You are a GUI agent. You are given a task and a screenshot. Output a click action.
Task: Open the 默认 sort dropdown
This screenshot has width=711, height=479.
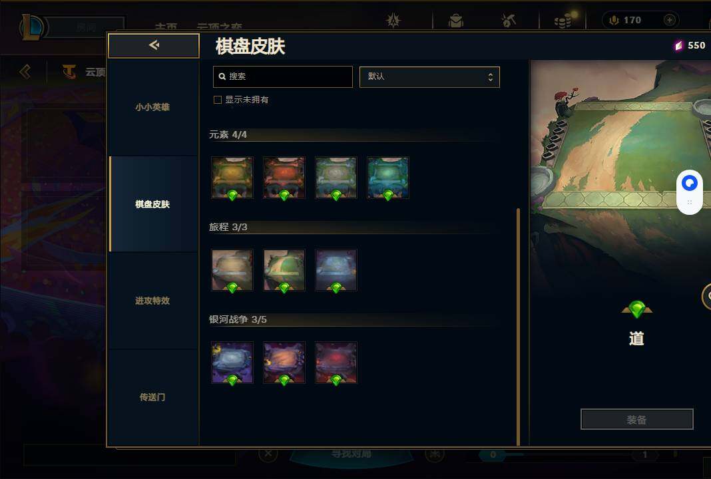point(429,77)
